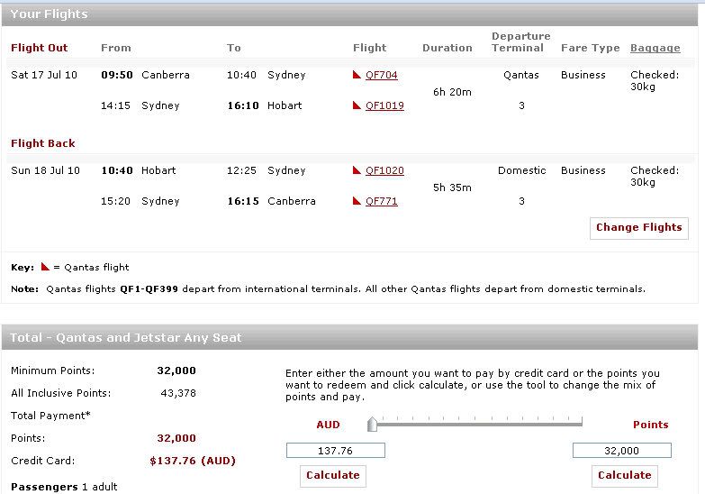Open flight QF771 details link
Viewport: 705px width, 494px height.
click(x=381, y=202)
